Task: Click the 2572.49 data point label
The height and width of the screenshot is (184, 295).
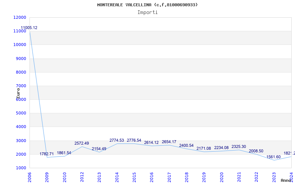Action: pos(81,143)
